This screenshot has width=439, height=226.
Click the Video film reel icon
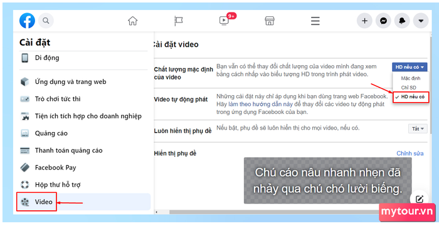[x=25, y=202]
